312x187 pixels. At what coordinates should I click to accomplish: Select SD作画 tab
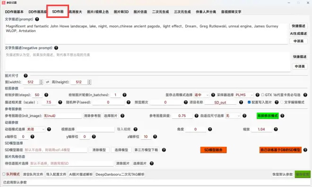58,11
